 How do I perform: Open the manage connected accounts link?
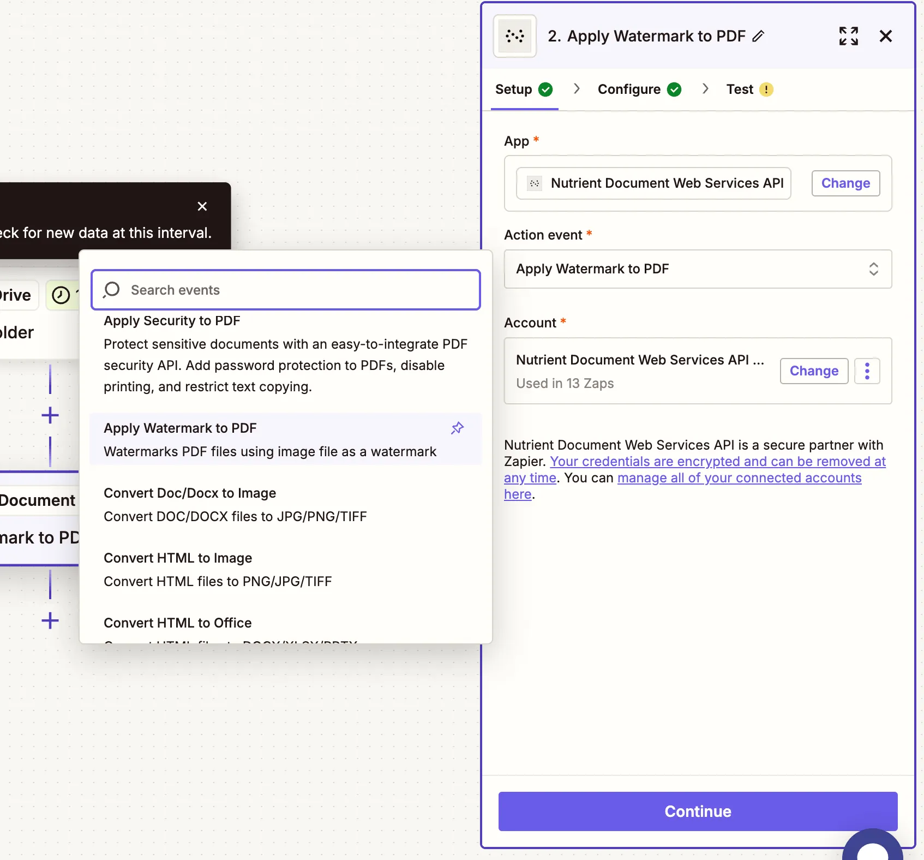tap(739, 478)
